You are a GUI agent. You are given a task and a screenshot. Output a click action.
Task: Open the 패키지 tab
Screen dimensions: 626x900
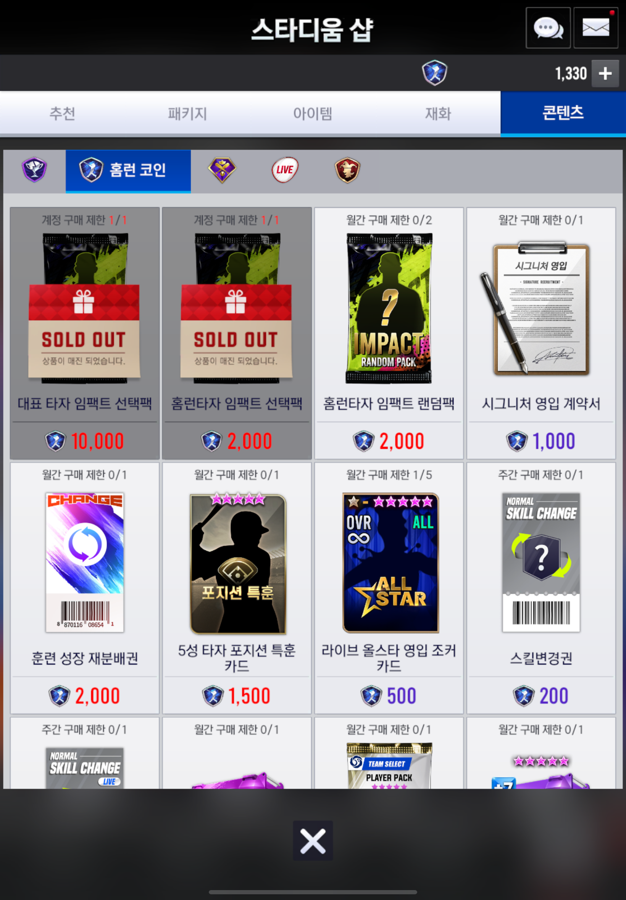pos(187,114)
